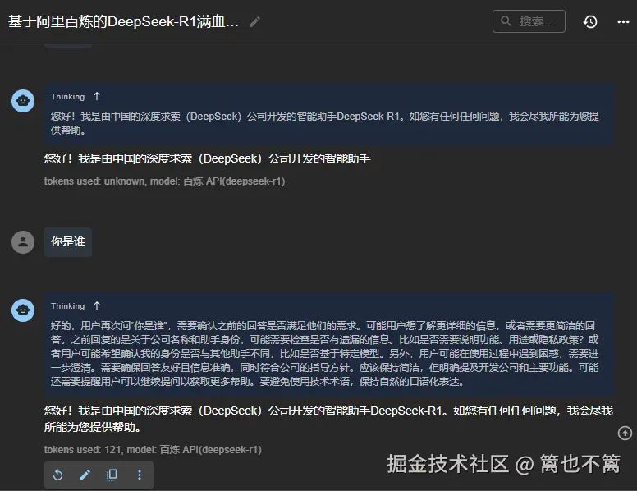The image size is (637, 491).
Task: Click the search field in the header
Action: pyautogui.click(x=529, y=21)
